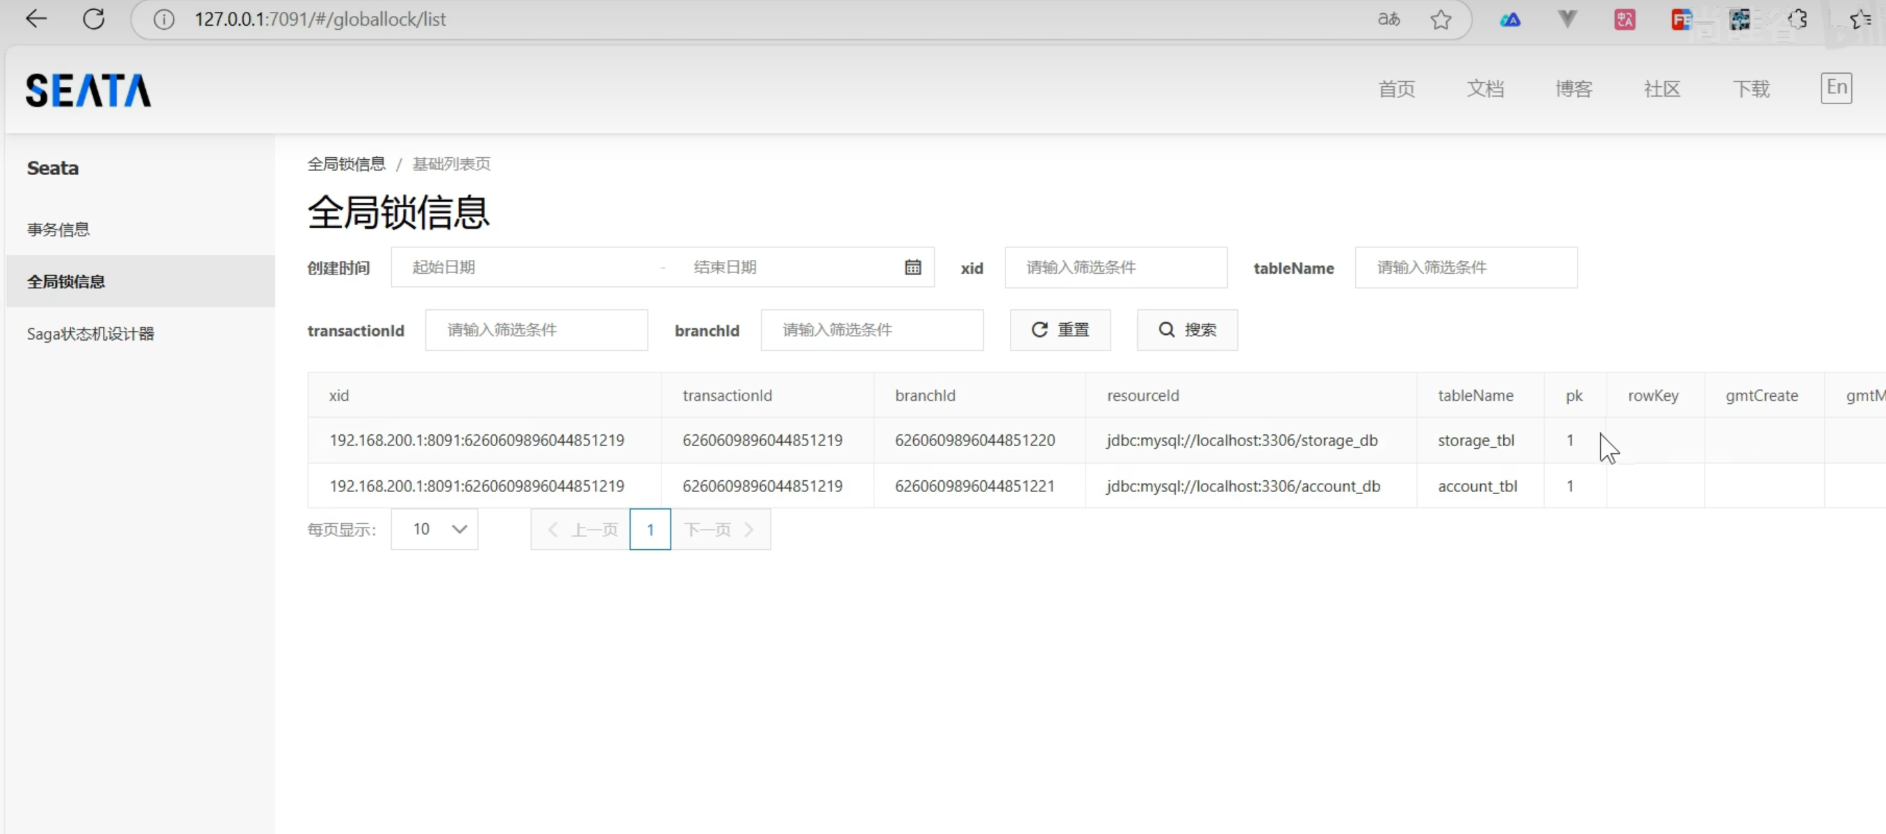This screenshot has width=1886, height=834.
Task: Click the 文档 link in the top navigation
Action: click(1485, 90)
